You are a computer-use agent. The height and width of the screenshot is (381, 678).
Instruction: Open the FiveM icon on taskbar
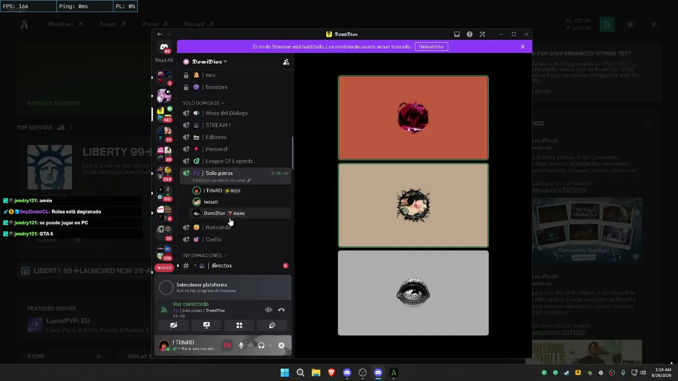pyautogui.click(x=394, y=373)
